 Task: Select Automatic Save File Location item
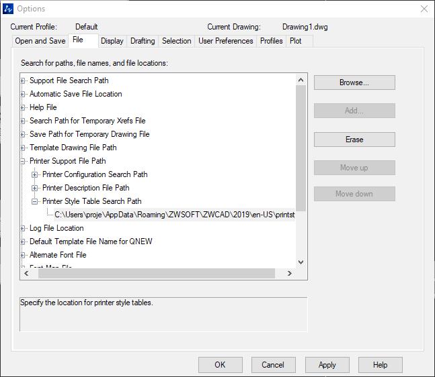click(x=76, y=94)
